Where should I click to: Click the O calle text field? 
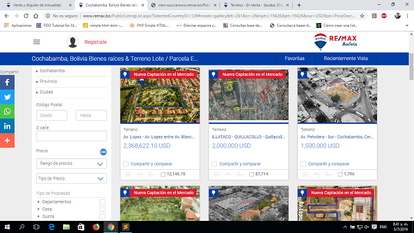pos(72,136)
